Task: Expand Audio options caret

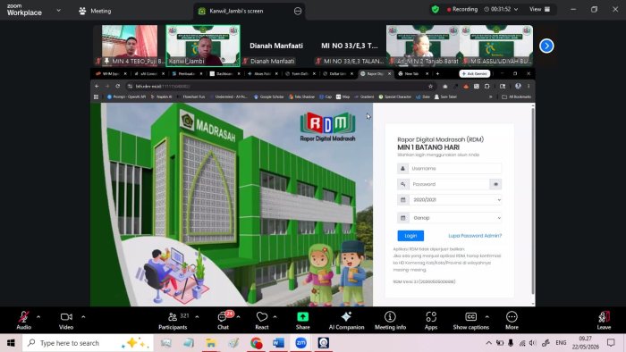Action: (38, 317)
